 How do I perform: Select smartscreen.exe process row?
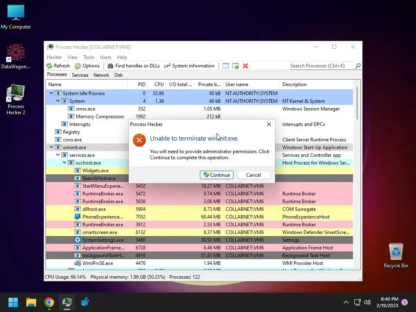pyautogui.click(x=199, y=232)
